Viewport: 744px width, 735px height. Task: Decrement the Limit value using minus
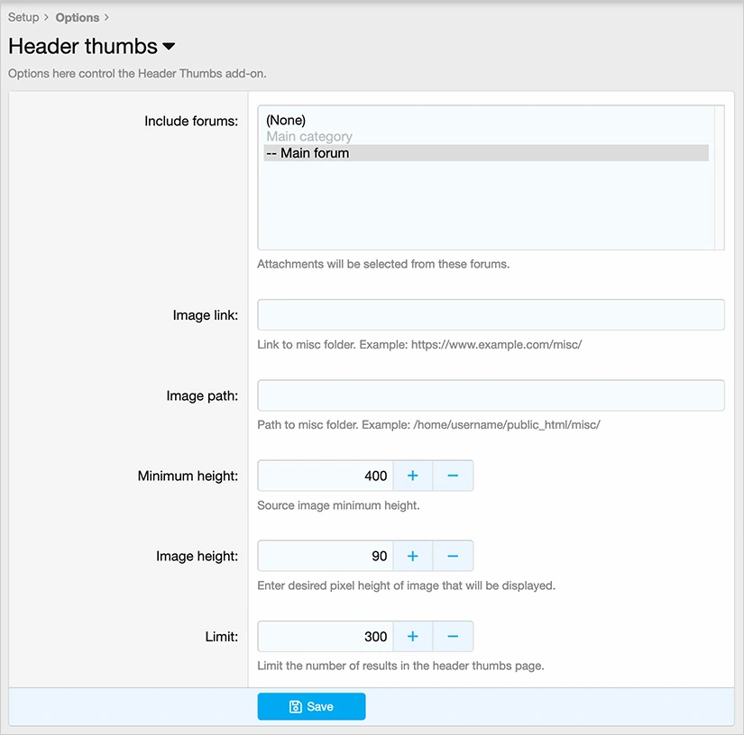(x=453, y=636)
